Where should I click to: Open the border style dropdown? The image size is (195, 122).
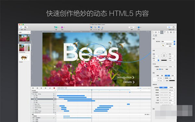(156, 60)
